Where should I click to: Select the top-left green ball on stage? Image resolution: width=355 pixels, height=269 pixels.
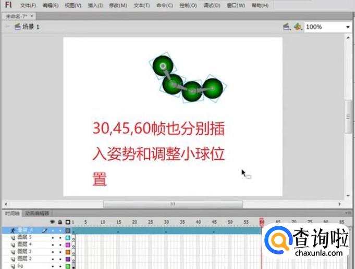point(163,66)
